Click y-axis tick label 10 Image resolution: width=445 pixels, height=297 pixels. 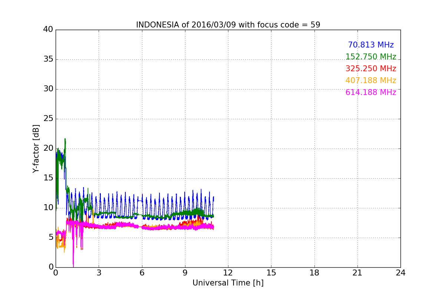click(48, 208)
